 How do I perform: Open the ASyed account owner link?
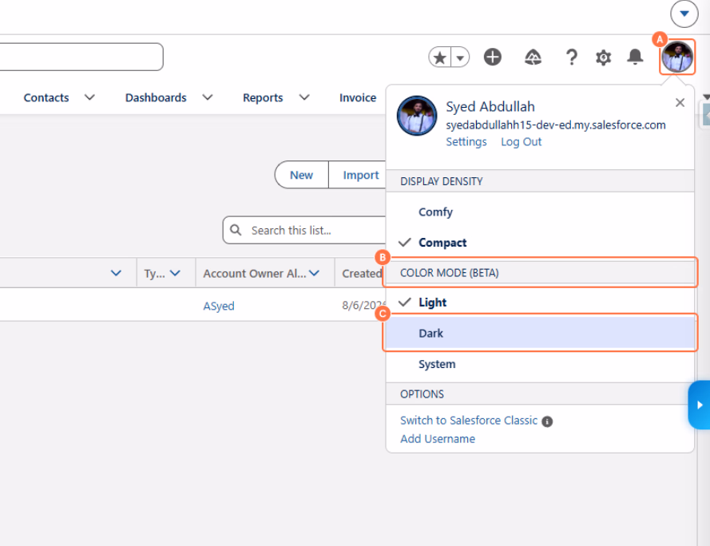point(219,306)
